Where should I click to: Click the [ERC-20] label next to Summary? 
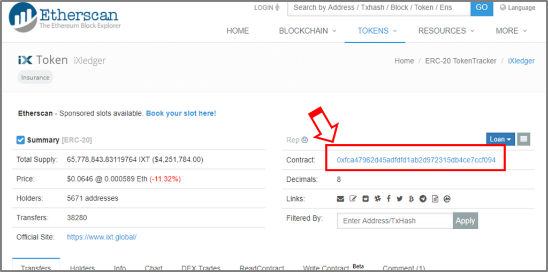coord(77,140)
